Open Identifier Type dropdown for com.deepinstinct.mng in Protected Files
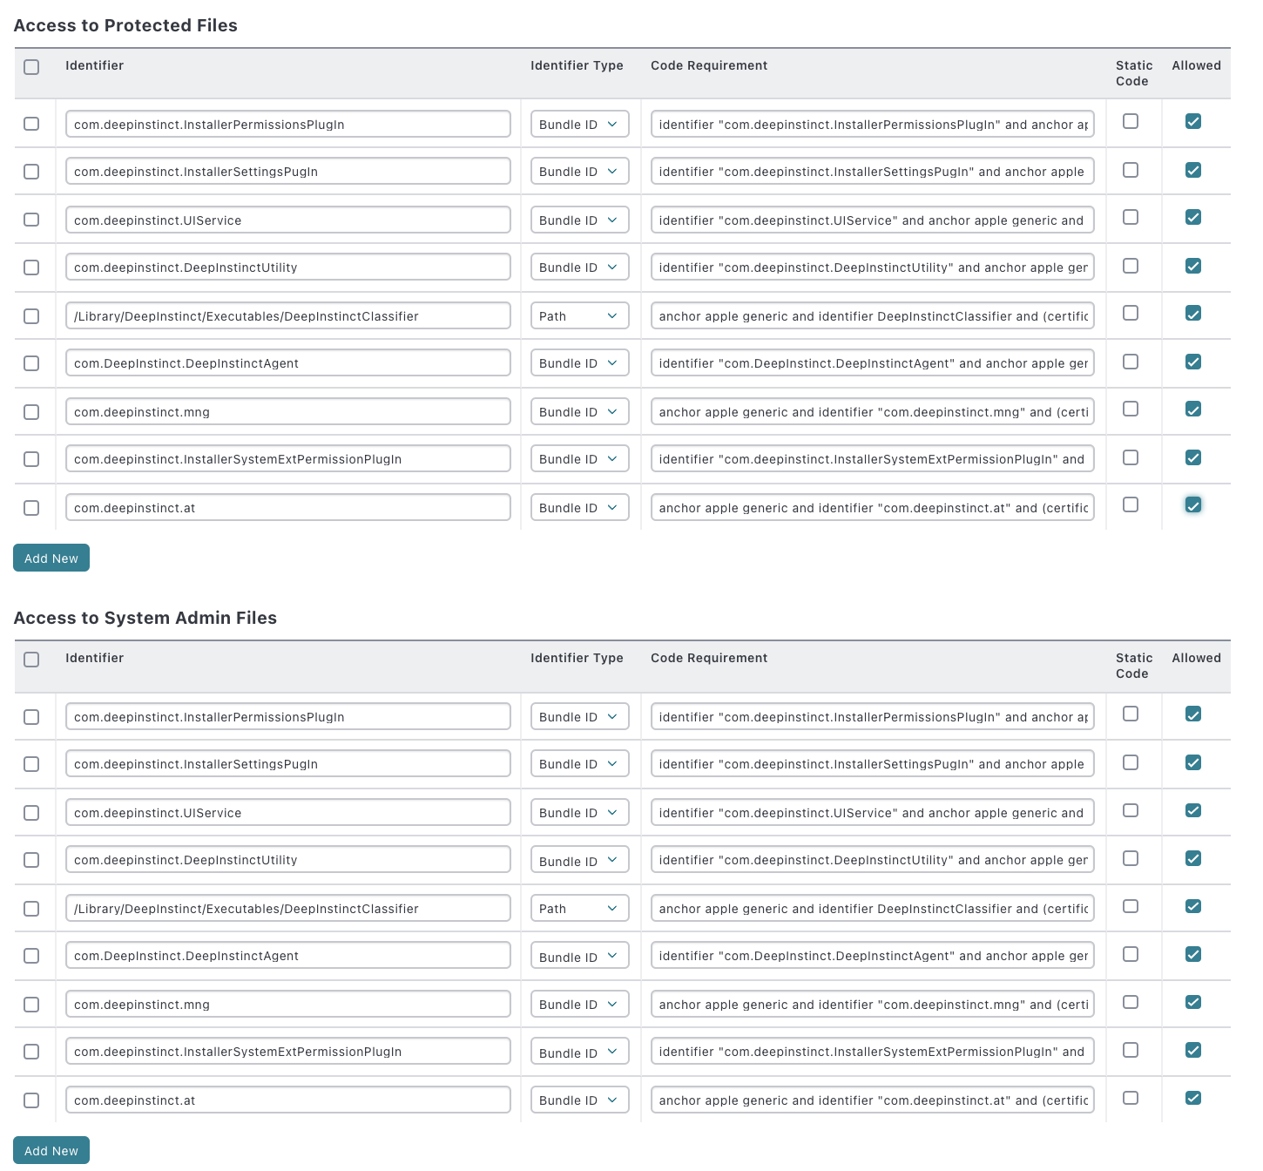 click(x=579, y=411)
